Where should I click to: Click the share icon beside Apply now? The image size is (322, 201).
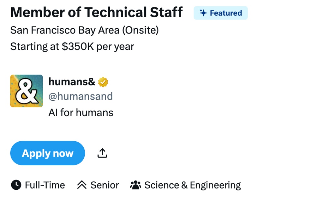(x=102, y=153)
